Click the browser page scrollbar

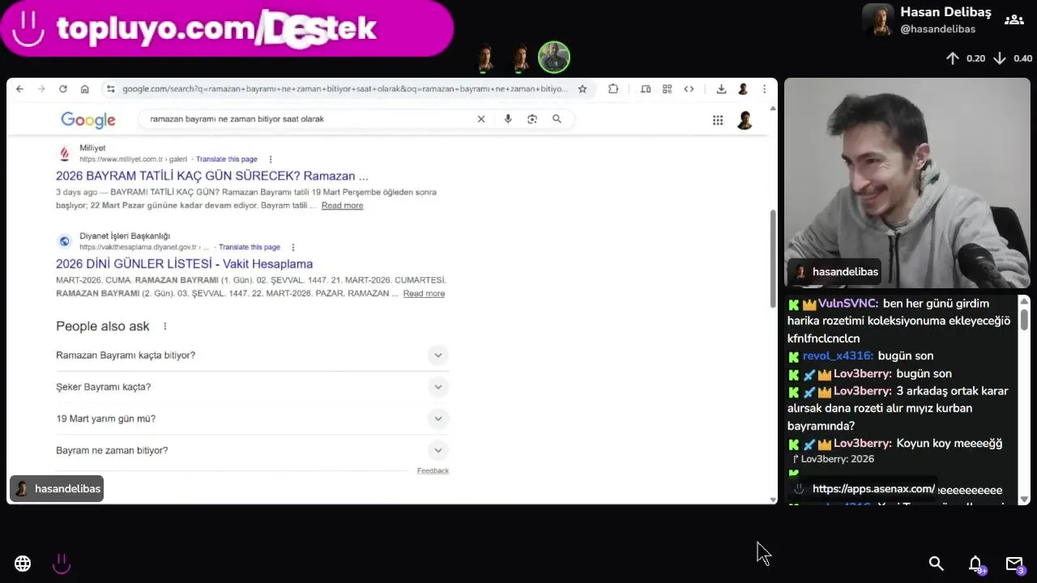pos(772,259)
